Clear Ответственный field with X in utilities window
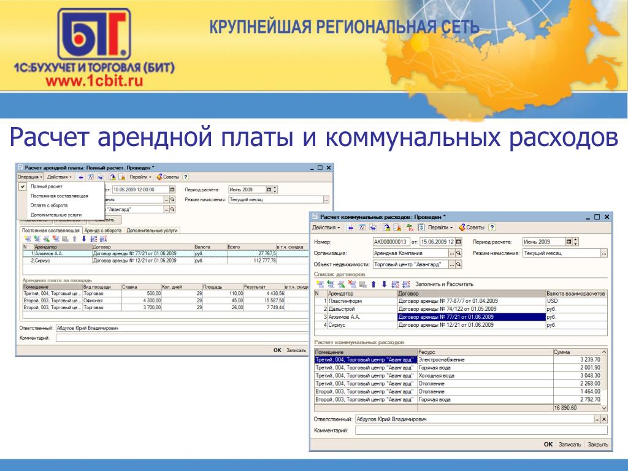Screen dimensions: 628x471 [x=604, y=419]
